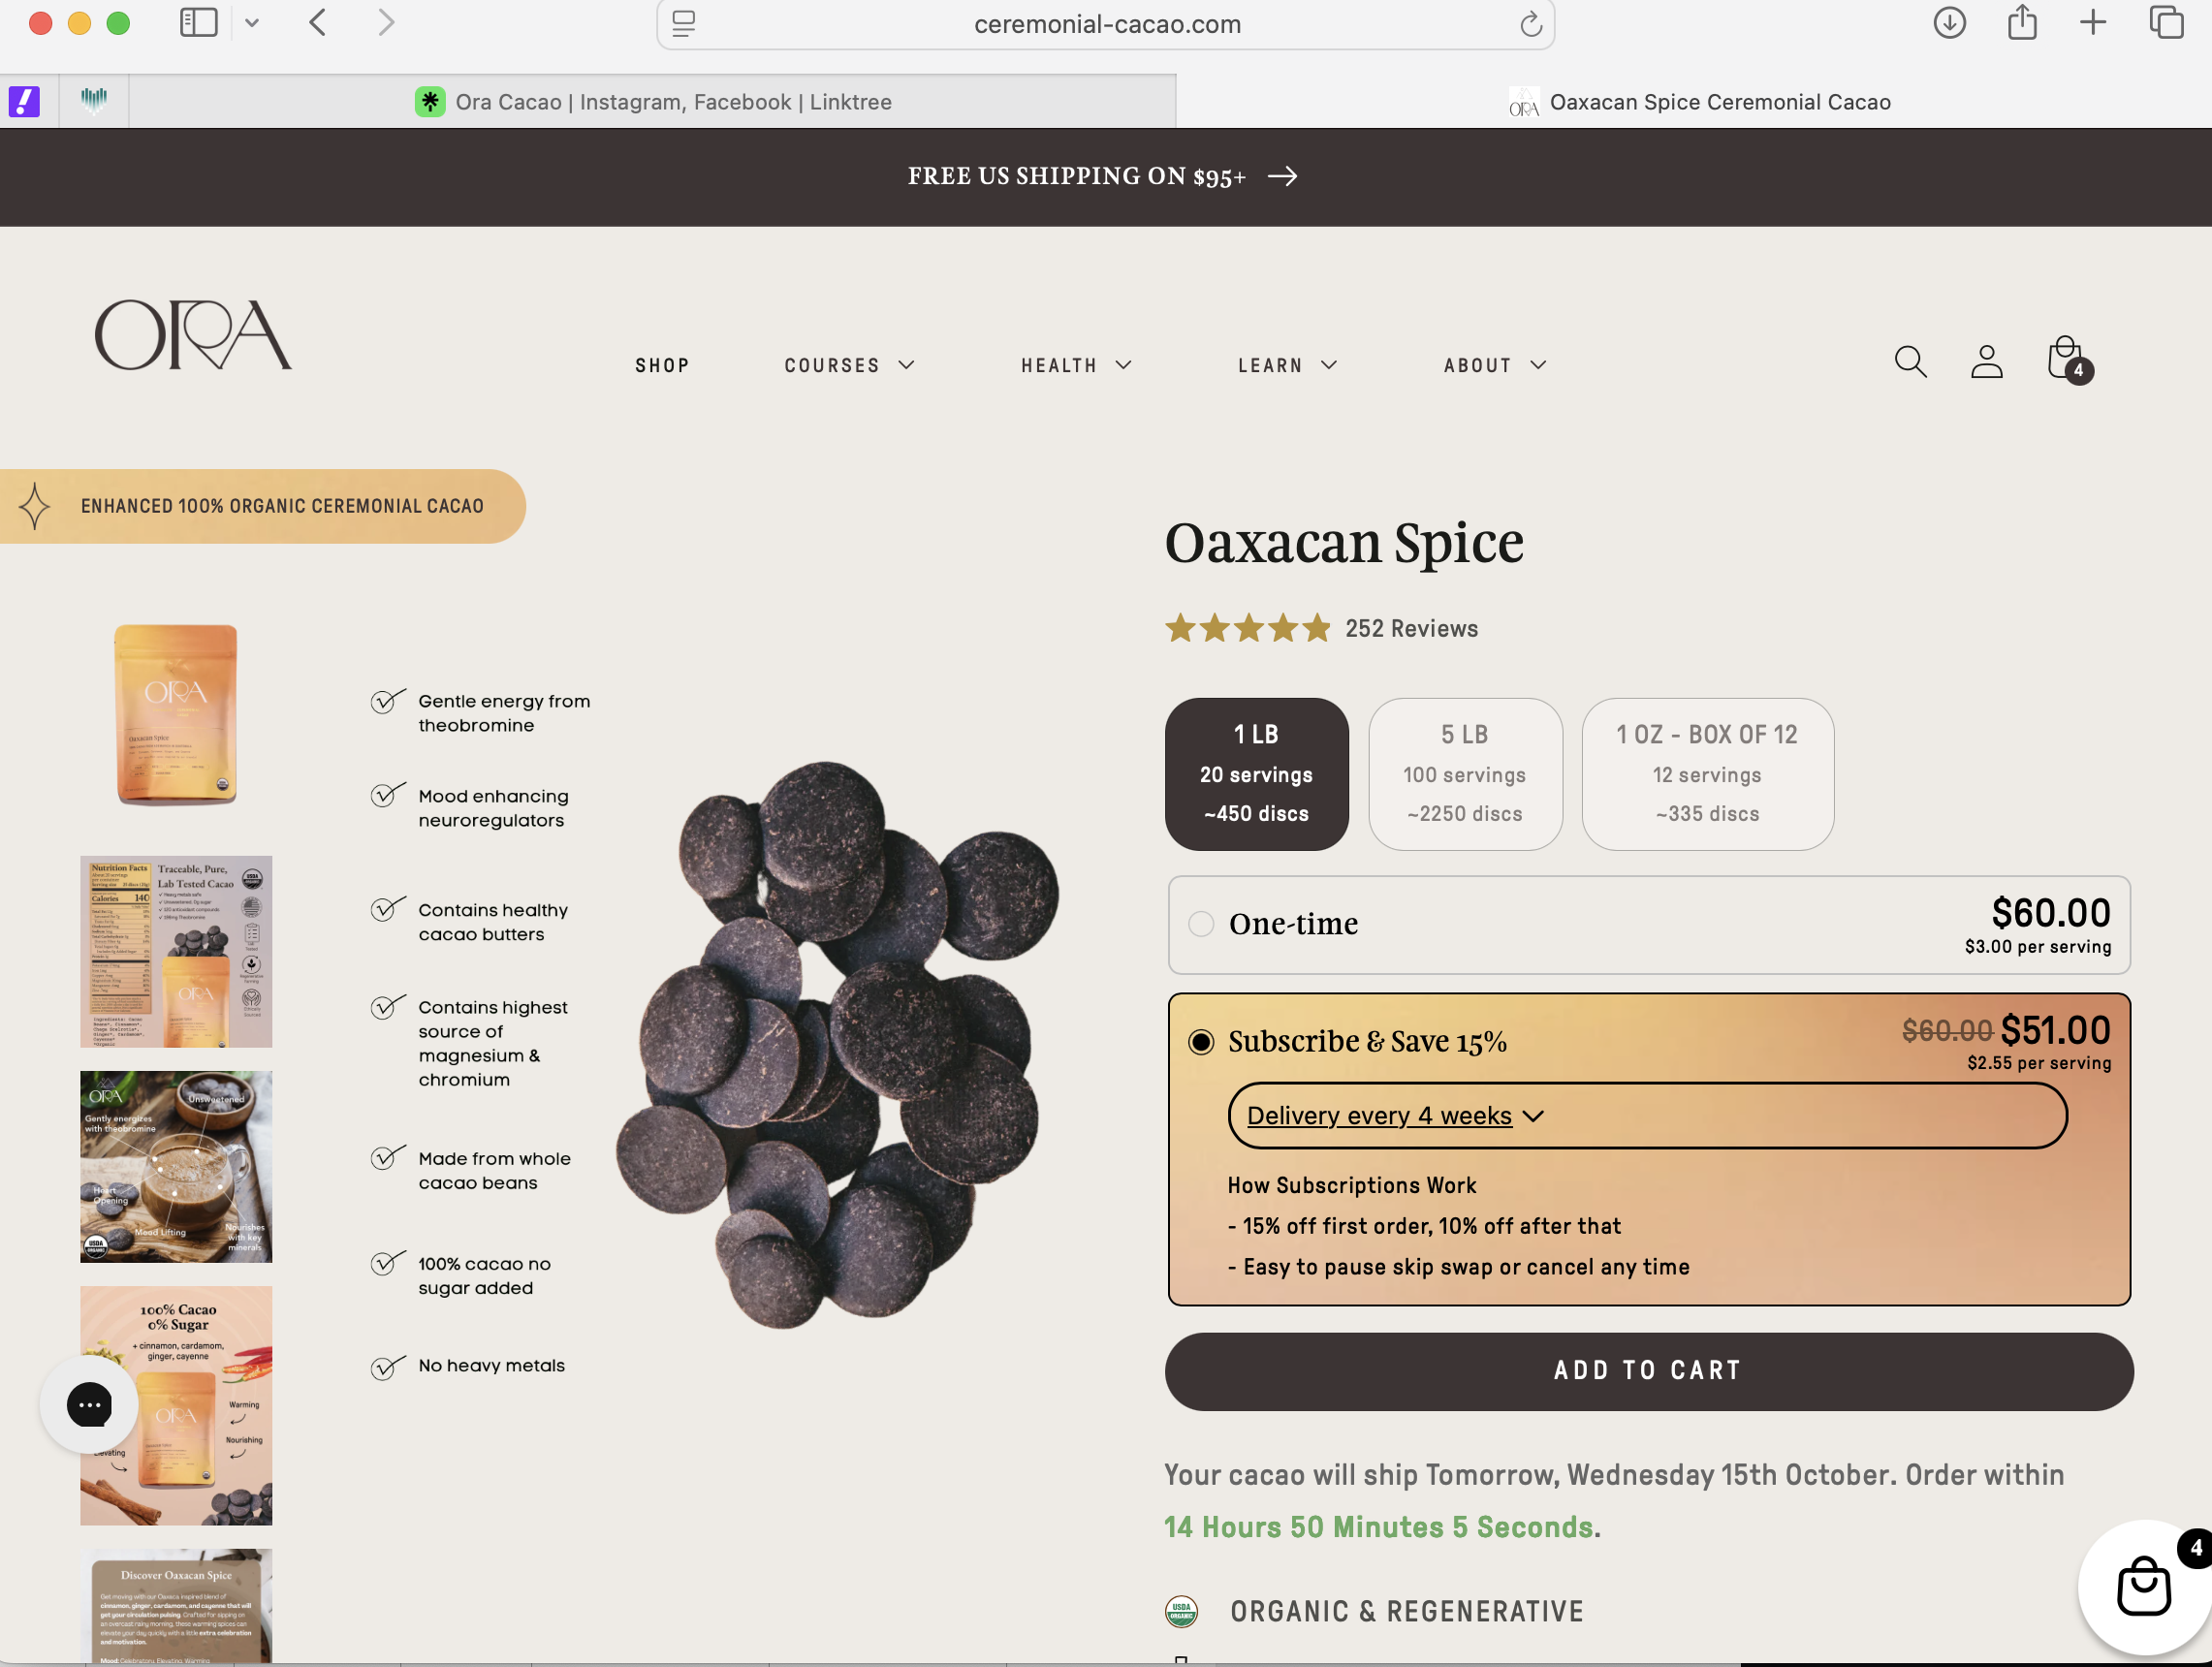This screenshot has height=1667, width=2212.
Task: Show Safari downloads
Action: 1948,23
